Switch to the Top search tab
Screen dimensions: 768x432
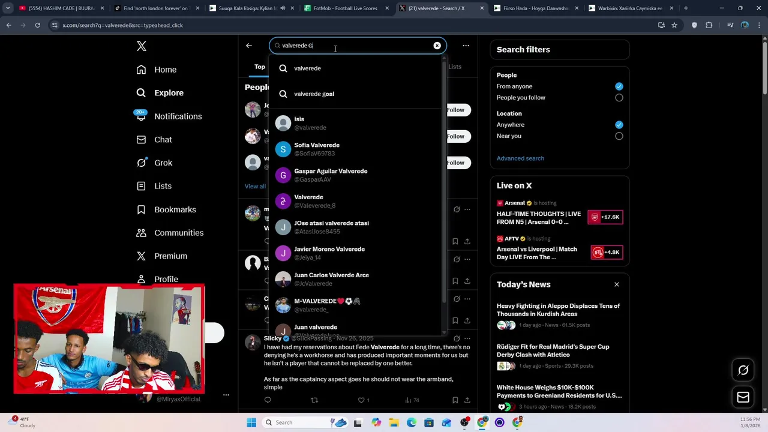pyautogui.click(x=260, y=67)
